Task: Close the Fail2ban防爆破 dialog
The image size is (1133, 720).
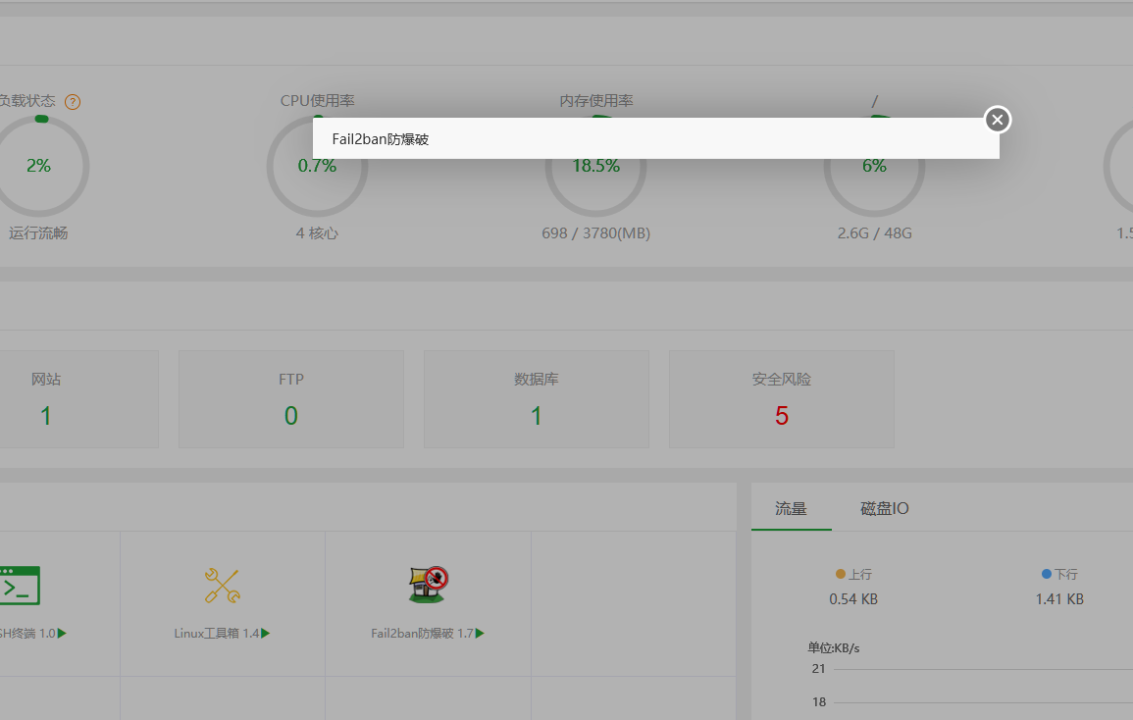Action: 998,120
